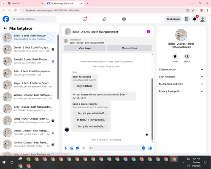Viewport: 211px width, 169px height.
Task: Open Paige's apartment conversation
Action: 28,85
